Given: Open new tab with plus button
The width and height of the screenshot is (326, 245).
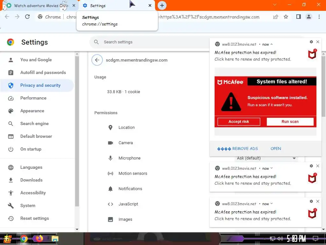Looking at the screenshot, I should coord(162,5).
